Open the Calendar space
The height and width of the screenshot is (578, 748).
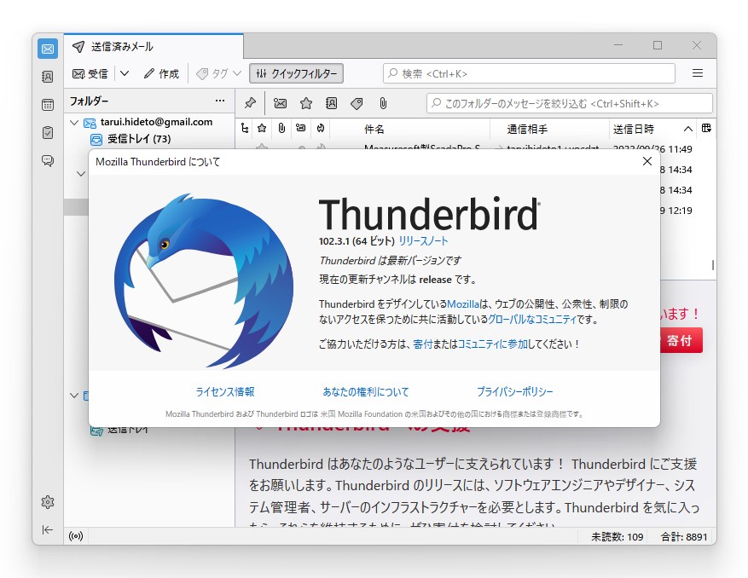pyautogui.click(x=47, y=105)
